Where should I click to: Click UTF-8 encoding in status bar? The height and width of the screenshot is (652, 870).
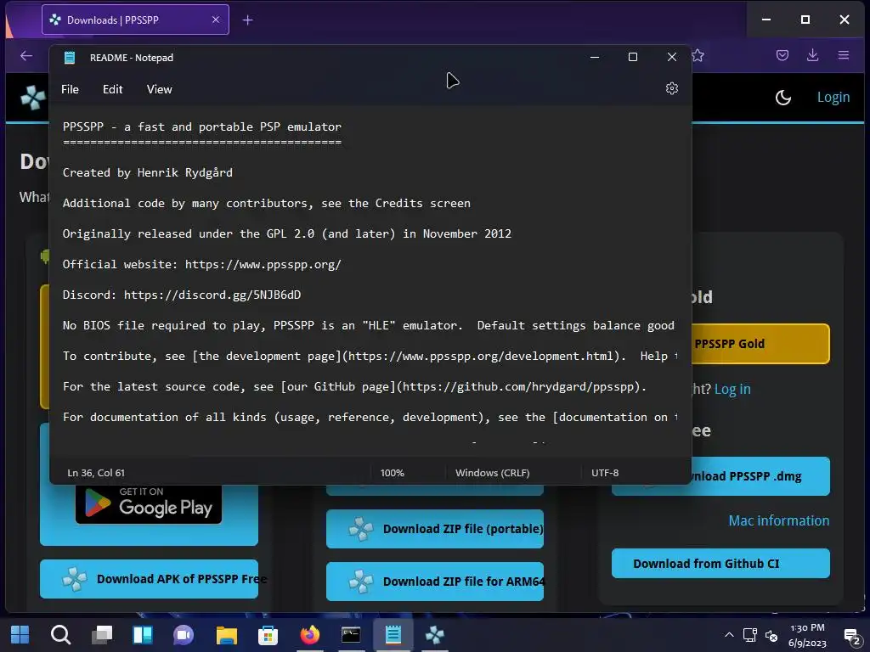point(605,473)
